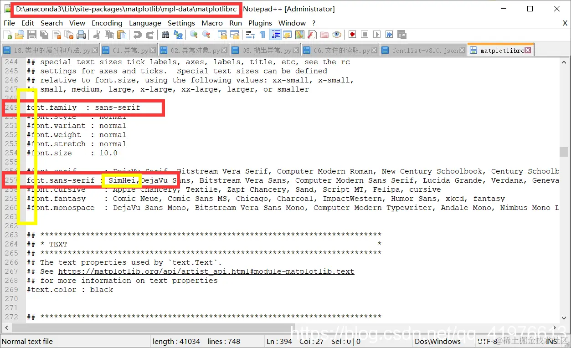Click the horizontal scrollbar left arrow

click(x=6, y=328)
